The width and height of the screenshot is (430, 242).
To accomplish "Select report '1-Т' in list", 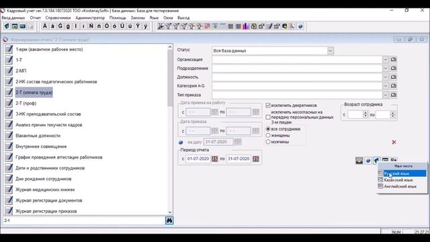I will [x=19, y=60].
